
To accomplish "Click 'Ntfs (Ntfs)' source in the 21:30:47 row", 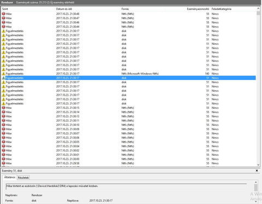I will 128,18.
